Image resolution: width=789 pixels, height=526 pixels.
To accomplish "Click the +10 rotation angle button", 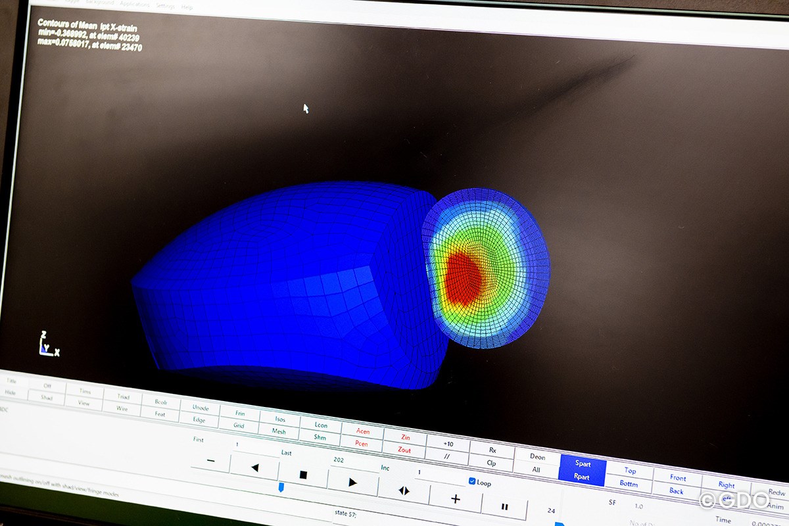I will tap(448, 444).
